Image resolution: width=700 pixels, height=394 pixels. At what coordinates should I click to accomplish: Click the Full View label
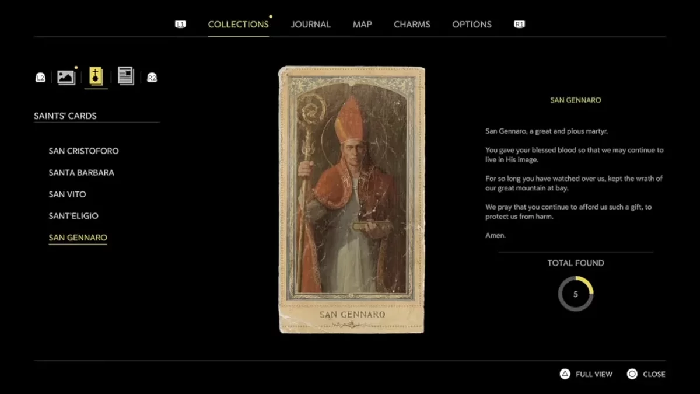point(594,374)
